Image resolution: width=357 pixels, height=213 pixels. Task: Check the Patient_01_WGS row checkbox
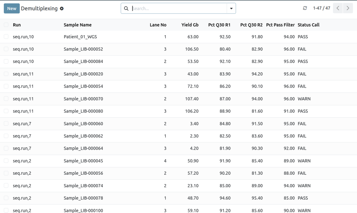6,37
